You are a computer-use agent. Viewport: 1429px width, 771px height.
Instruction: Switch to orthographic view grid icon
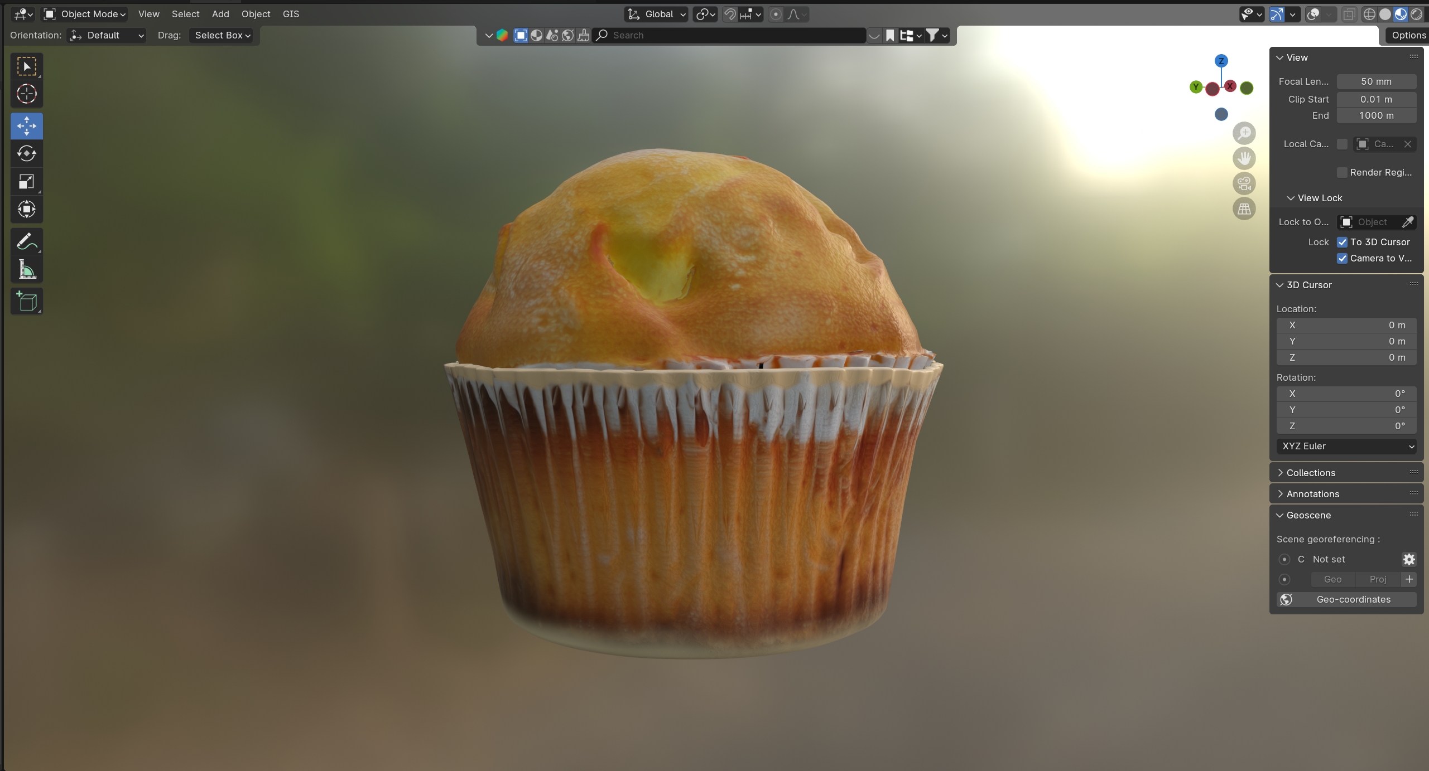click(1244, 209)
